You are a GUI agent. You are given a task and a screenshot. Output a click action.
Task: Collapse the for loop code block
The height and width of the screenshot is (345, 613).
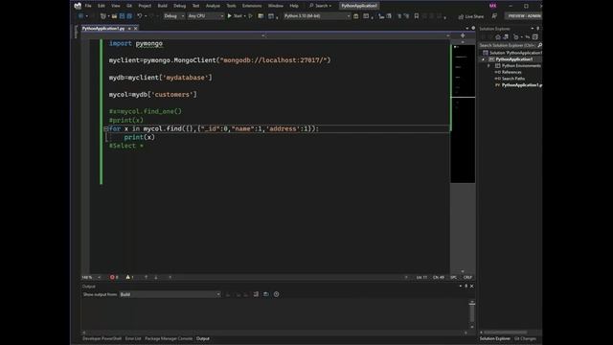106,128
